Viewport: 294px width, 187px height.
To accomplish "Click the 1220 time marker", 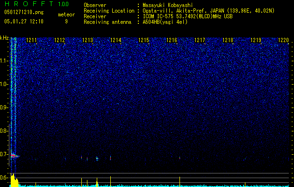I will 283,40.
